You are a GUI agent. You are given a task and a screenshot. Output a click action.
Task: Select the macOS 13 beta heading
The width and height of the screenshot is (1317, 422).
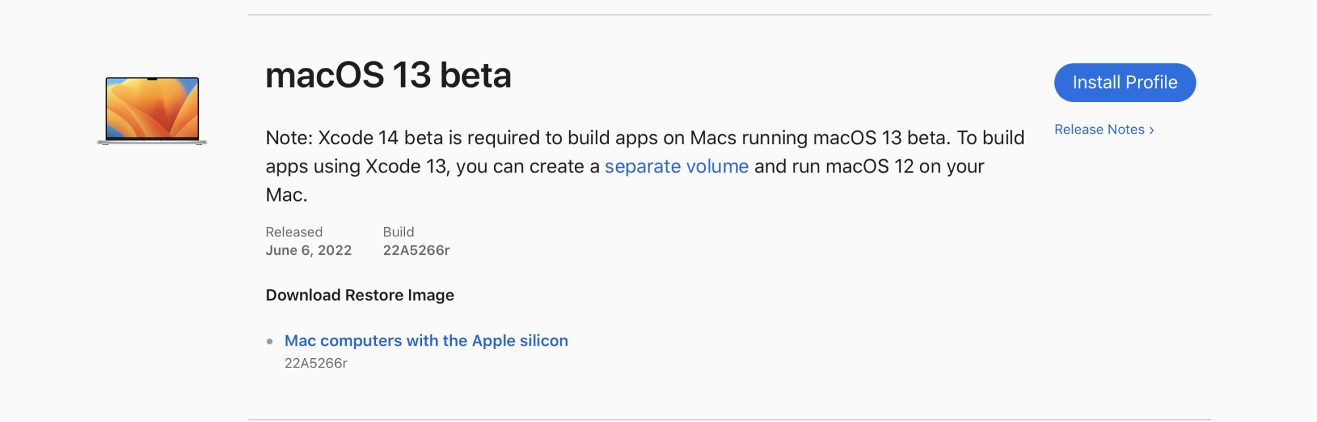tap(388, 75)
